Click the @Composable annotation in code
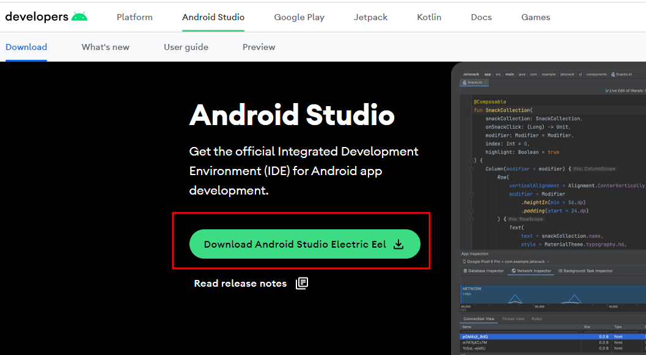Screen dimensions: 646x355 point(490,102)
